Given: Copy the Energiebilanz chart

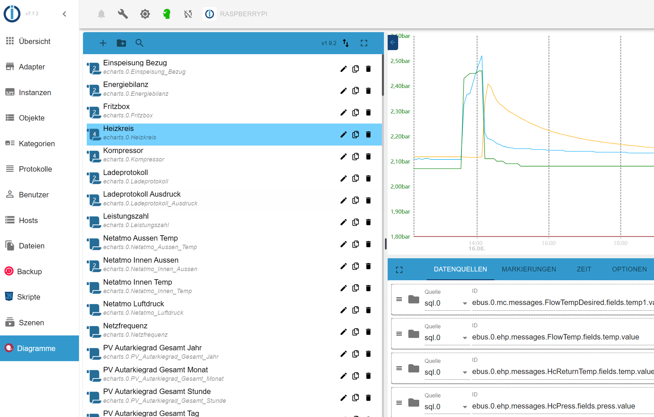Looking at the screenshot, I should 355,91.
